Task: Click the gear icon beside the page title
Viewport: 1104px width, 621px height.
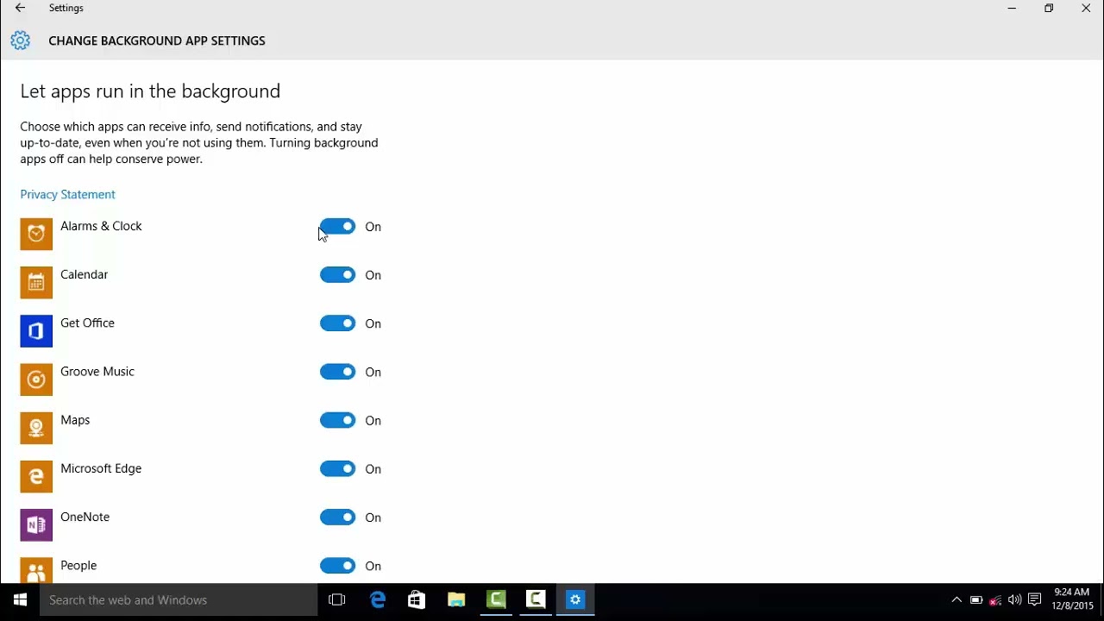Action: [20, 41]
